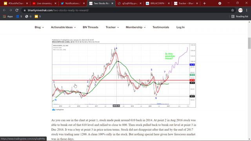Open the yellow S bookmark
This screenshot has height=141, width=251.
coord(38,16)
